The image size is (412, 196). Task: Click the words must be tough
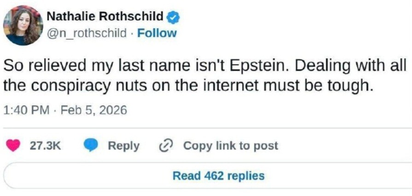(325, 85)
